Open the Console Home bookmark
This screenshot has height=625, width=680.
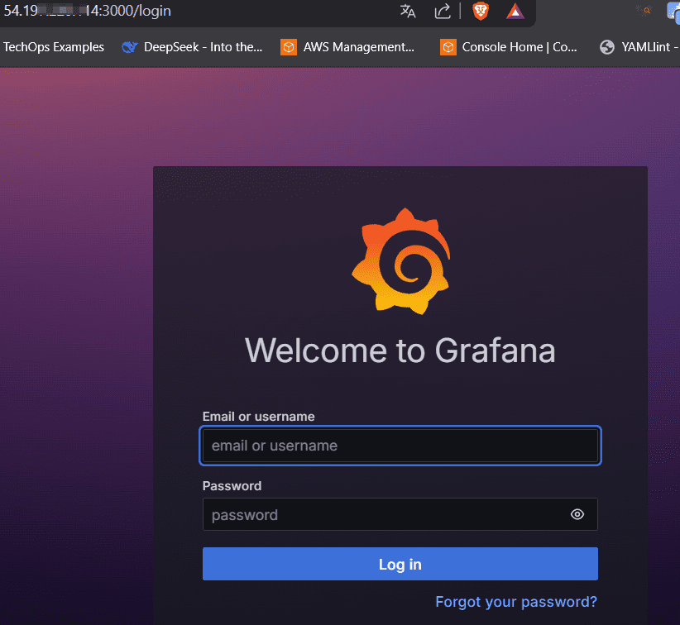[x=509, y=47]
